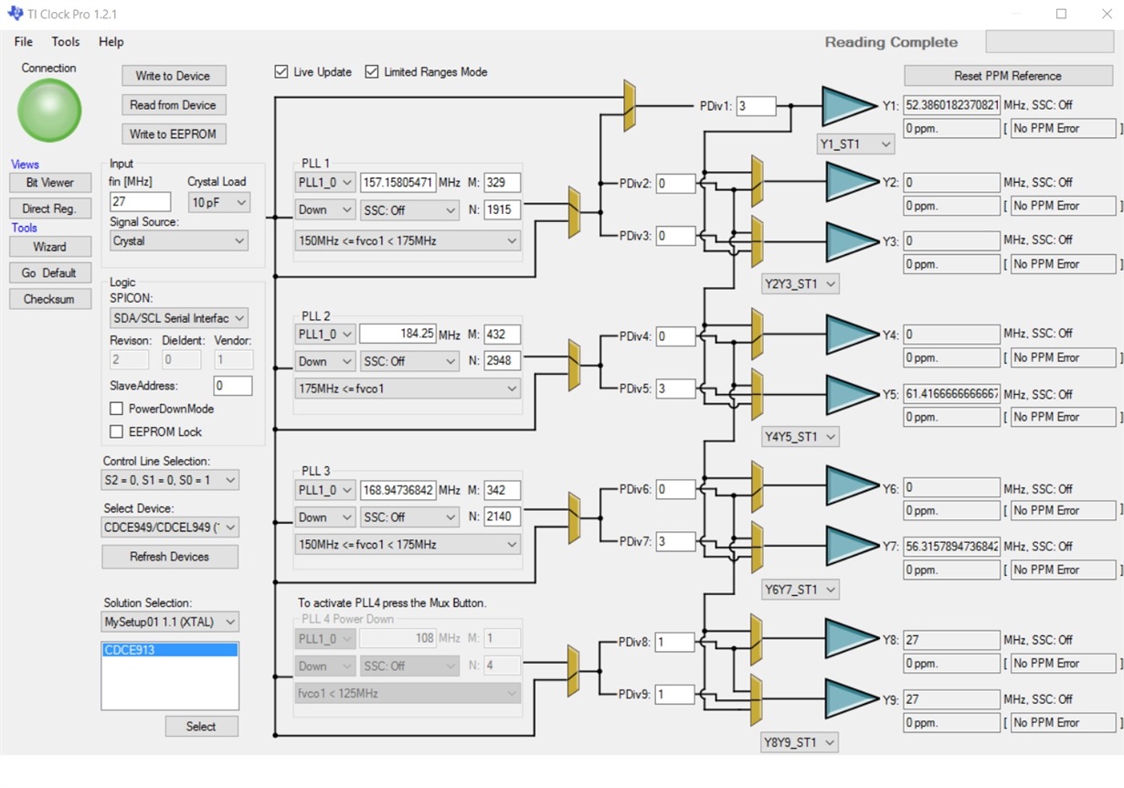Click Reset PPM Reference button
The width and height of the screenshot is (1124, 788).
click(1008, 76)
